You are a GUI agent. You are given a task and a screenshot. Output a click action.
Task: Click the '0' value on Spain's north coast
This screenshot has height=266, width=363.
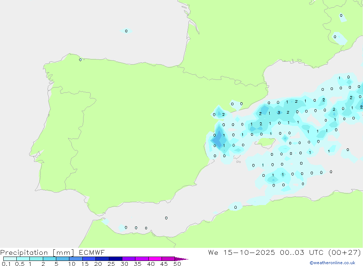pos(80,60)
